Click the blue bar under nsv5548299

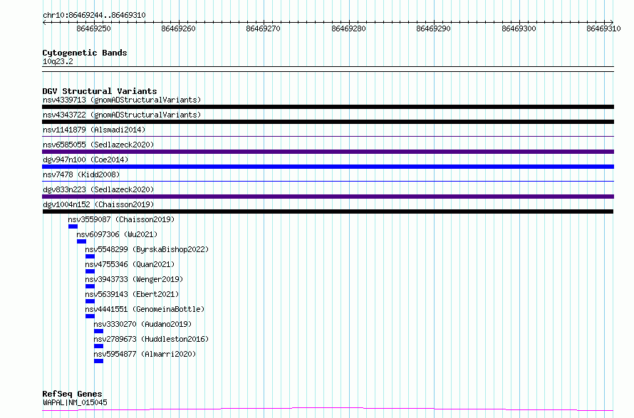(x=90, y=256)
